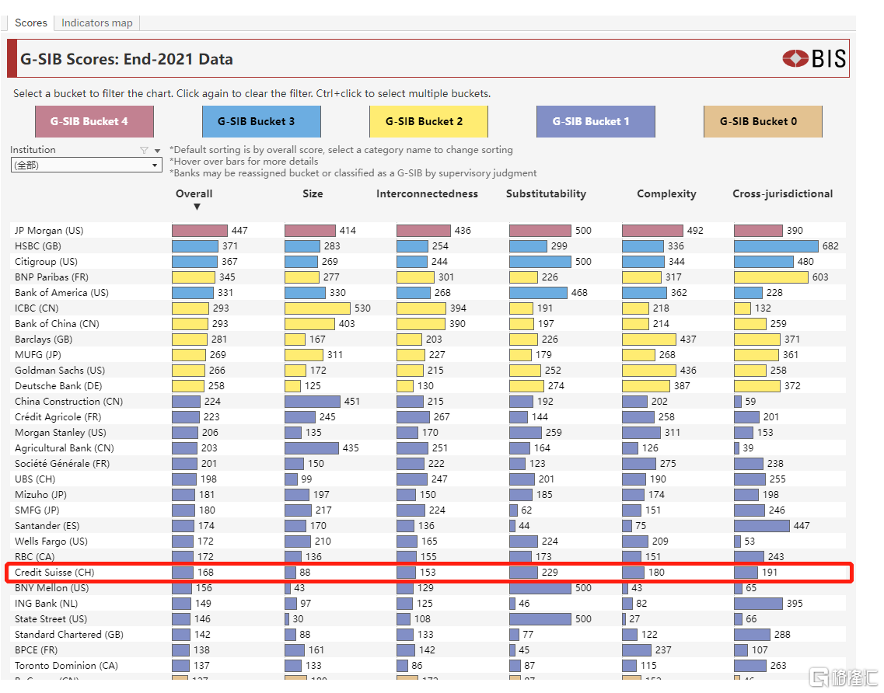The image size is (884, 693).
Task: Sort by Overall column header
Action: click(194, 193)
